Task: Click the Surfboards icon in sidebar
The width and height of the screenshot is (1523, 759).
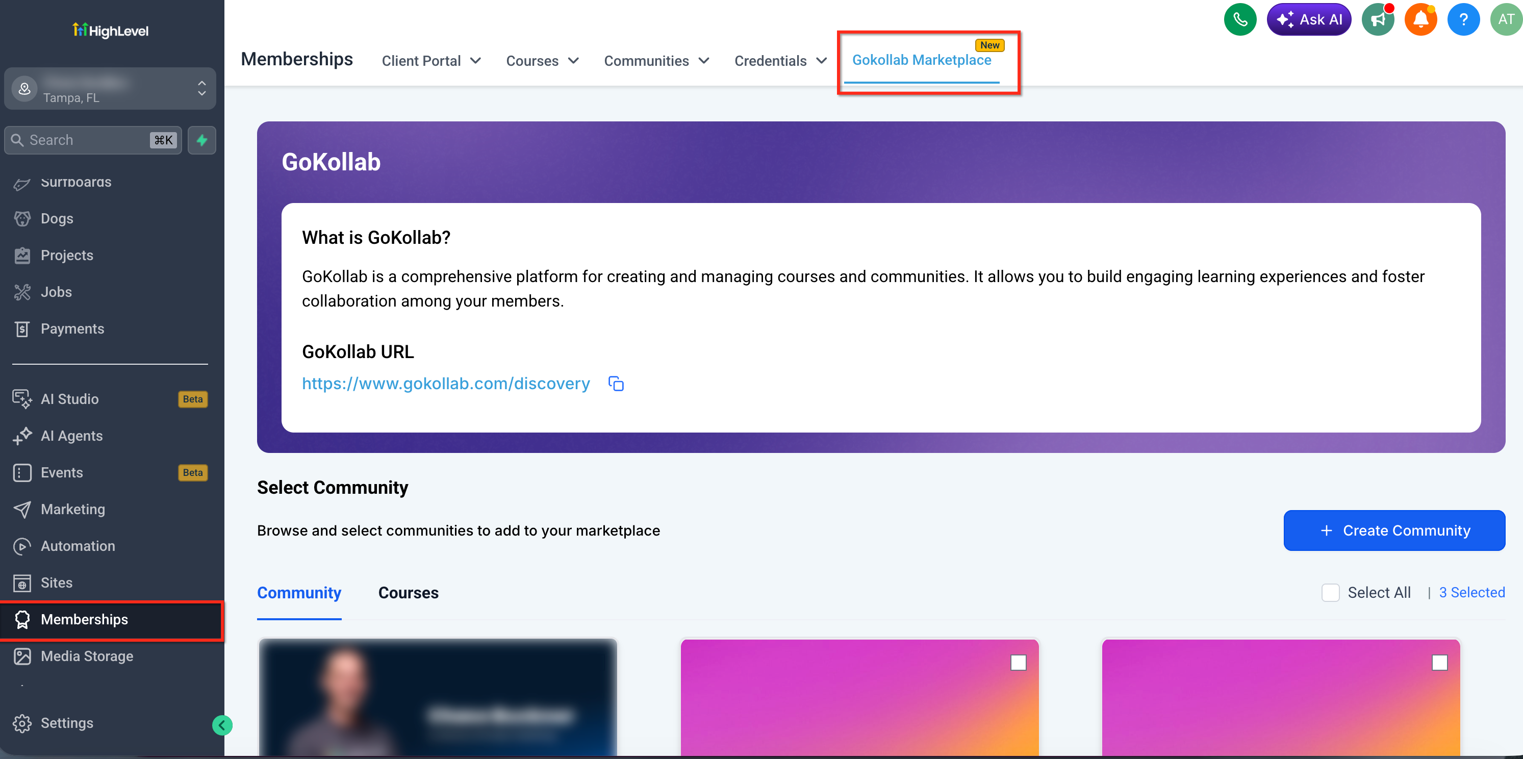Action: coord(22,184)
